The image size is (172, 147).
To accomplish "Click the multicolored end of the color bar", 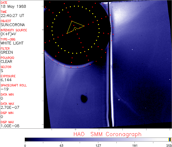I will coord(170,139).
